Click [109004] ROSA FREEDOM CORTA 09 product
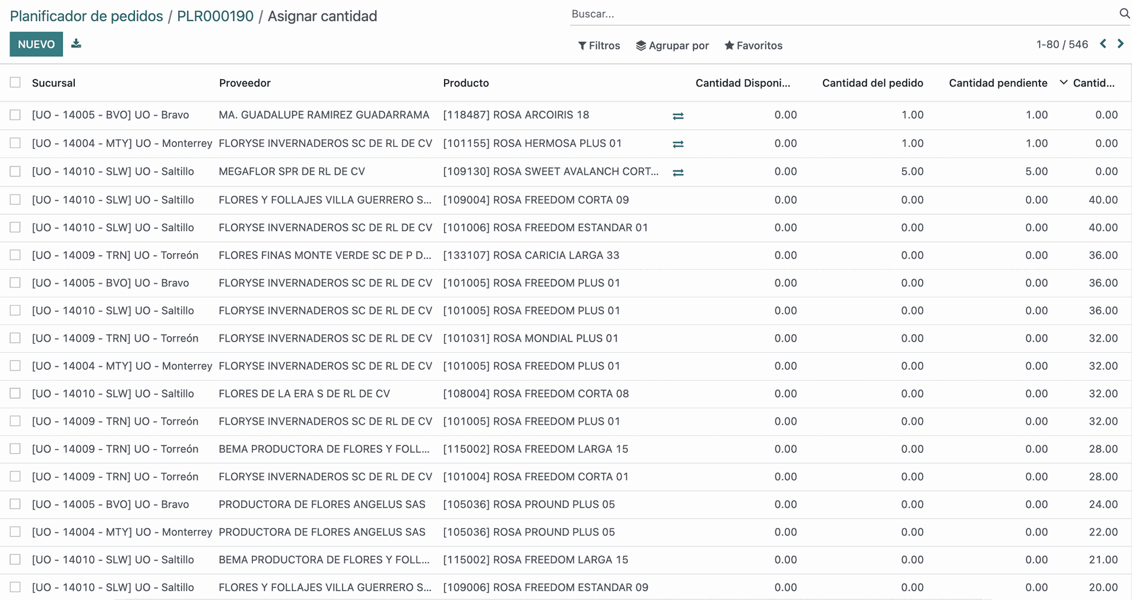1132x600 pixels. (536, 200)
